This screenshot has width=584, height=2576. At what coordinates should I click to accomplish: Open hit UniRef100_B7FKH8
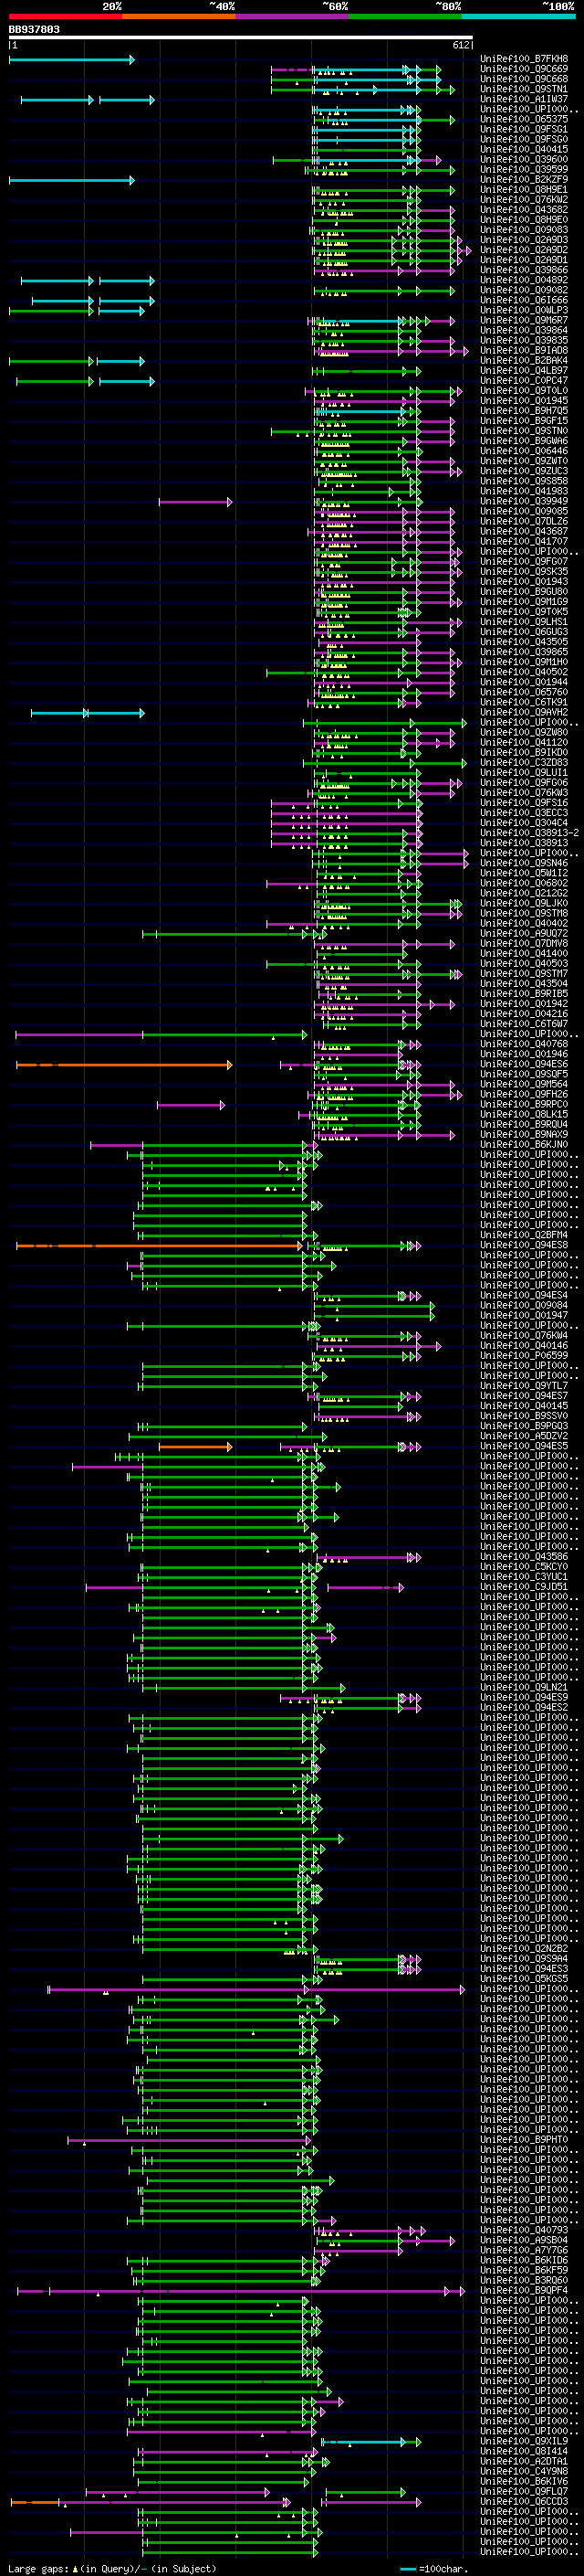pyautogui.click(x=524, y=59)
